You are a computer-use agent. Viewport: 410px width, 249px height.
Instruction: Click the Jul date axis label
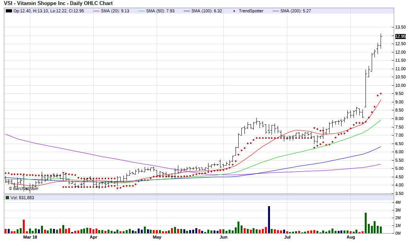(x=287, y=237)
